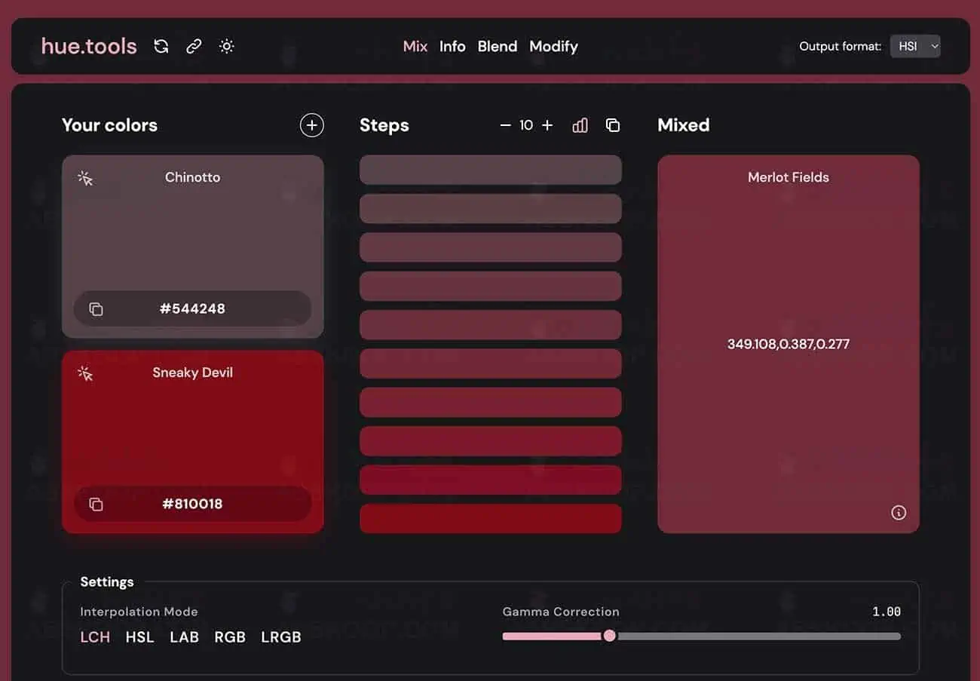This screenshot has width=980, height=681.
Task: Switch to the Blend tab
Action: click(x=497, y=46)
